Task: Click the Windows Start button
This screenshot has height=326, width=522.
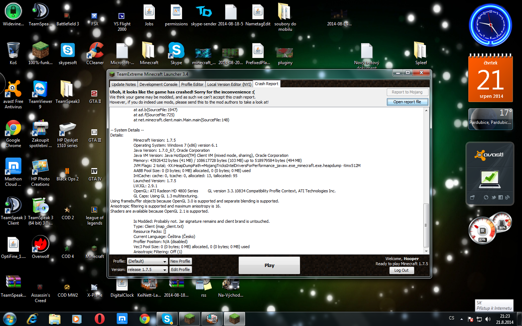Action: tap(10, 319)
